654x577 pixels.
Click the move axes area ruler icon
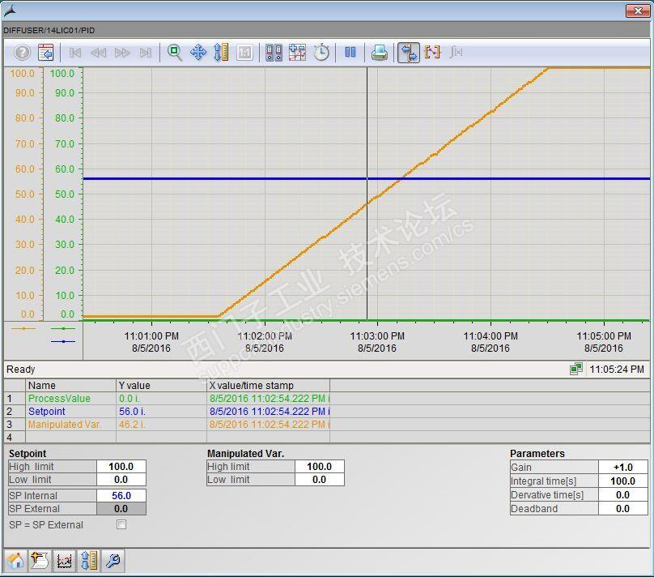click(221, 53)
